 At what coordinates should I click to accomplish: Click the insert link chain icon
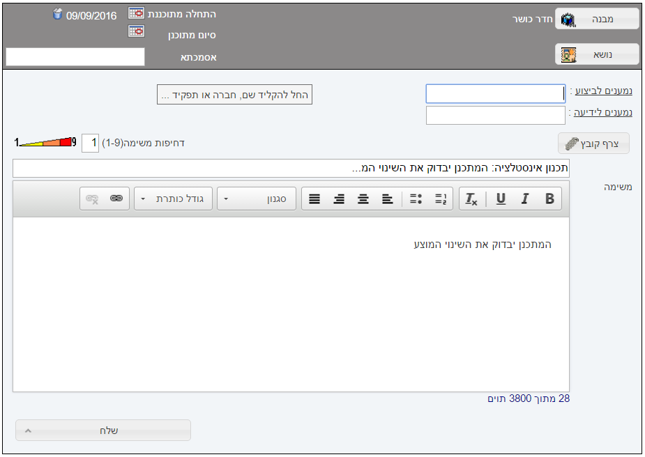tap(116, 199)
